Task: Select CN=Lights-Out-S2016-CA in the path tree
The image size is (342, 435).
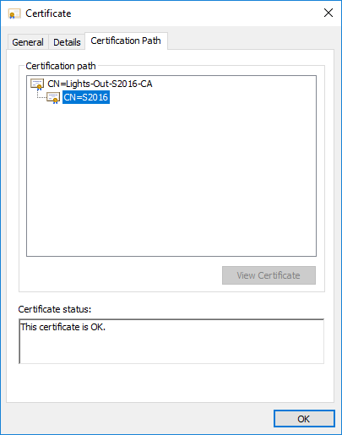Action: 100,84
